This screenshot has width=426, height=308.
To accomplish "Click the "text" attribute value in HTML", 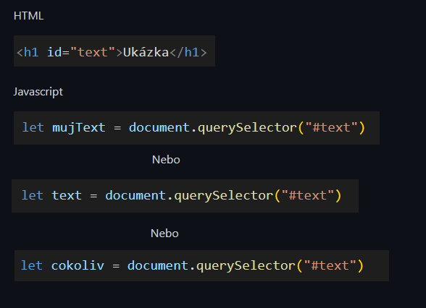I will 93,52.
